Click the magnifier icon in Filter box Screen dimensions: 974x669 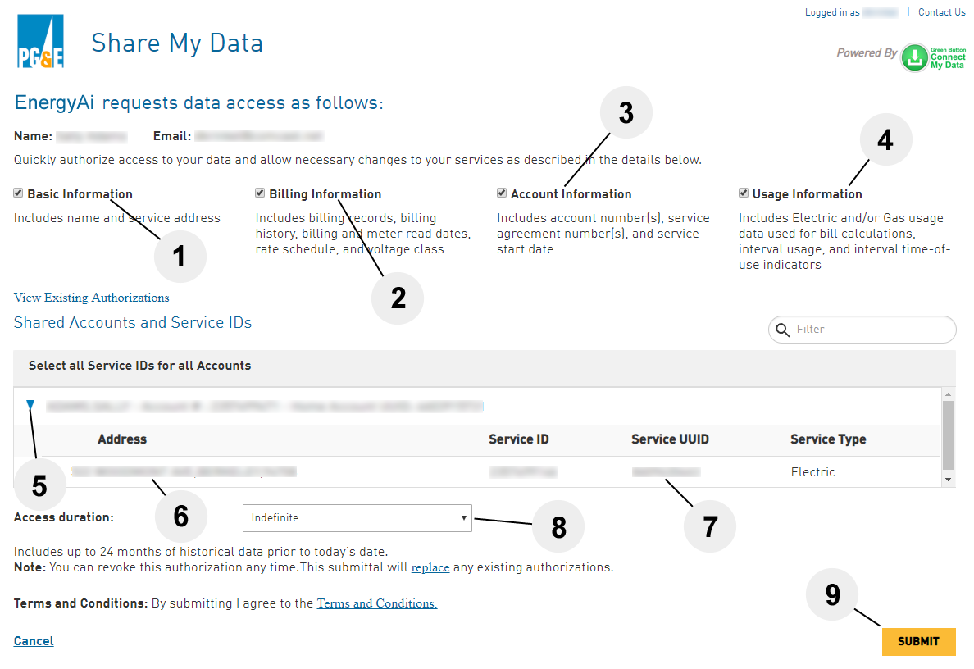(783, 330)
